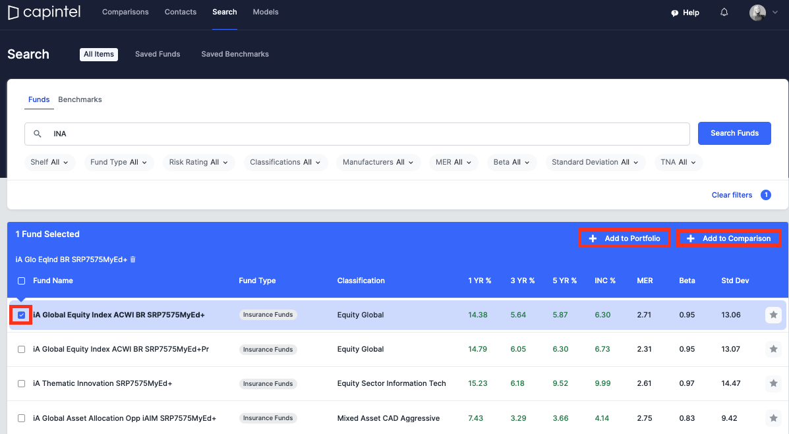Switch to the All Items tab
Image resolution: width=789 pixels, height=434 pixels.
pyautogui.click(x=99, y=54)
